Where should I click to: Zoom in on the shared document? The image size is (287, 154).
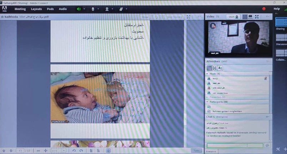click(x=46, y=150)
